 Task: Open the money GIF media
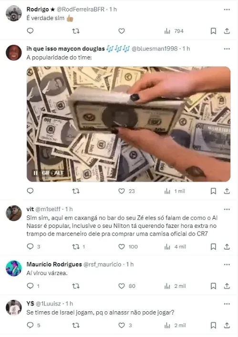128,124
